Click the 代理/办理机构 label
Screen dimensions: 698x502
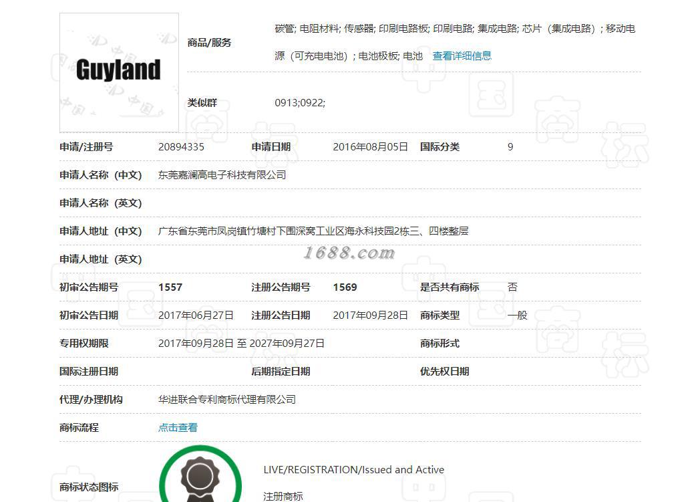pos(91,400)
